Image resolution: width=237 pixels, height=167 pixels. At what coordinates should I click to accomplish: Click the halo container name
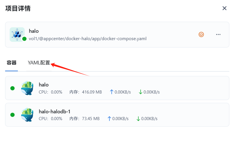tap(44, 85)
